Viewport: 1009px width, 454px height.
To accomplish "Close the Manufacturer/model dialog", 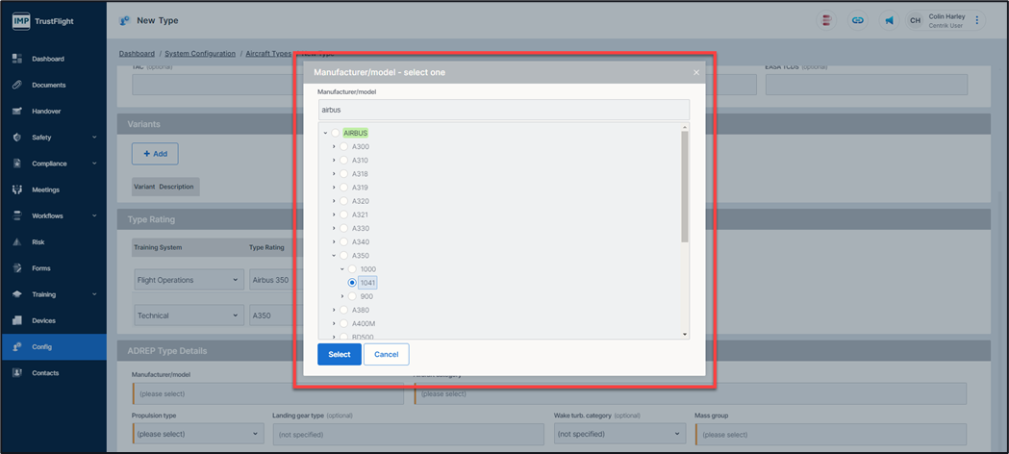I will click(695, 73).
